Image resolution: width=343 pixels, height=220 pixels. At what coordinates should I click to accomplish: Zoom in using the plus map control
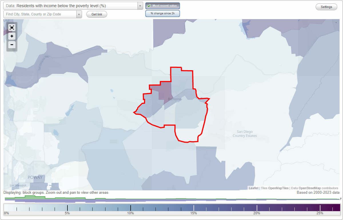(12, 36)
